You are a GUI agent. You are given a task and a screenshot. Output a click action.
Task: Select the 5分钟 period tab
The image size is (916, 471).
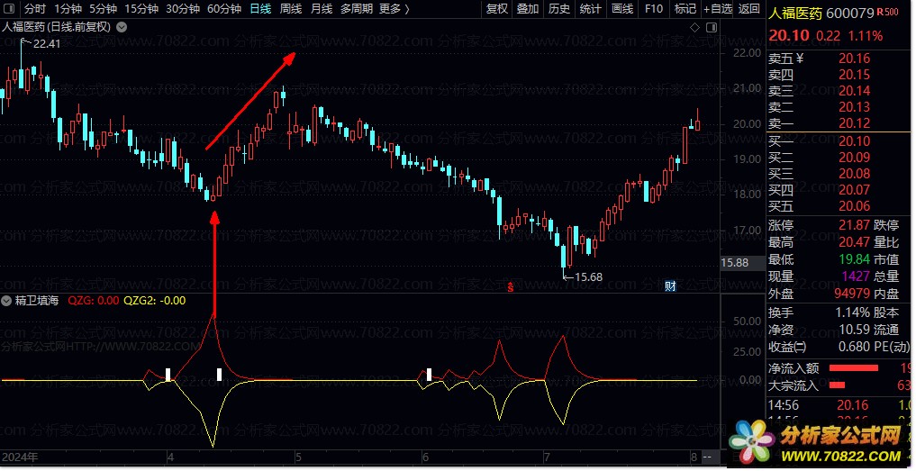point(104,9)
